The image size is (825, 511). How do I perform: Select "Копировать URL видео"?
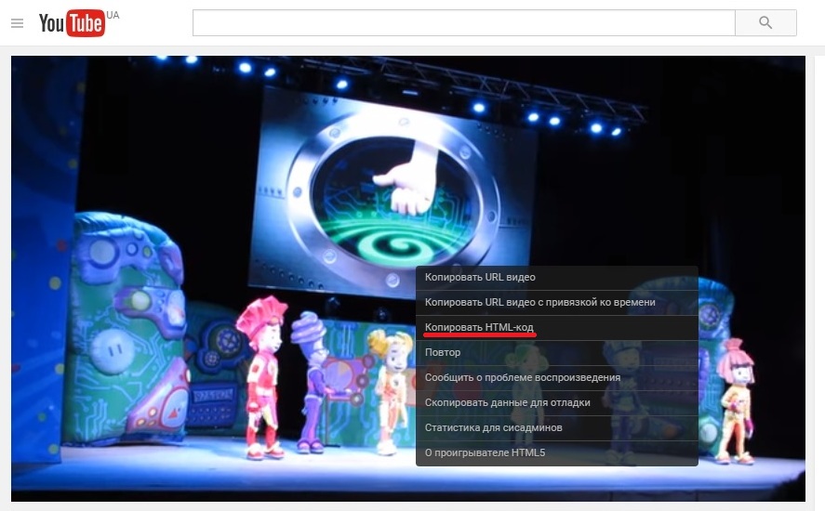pyautogui.click(x=556, y=278)
